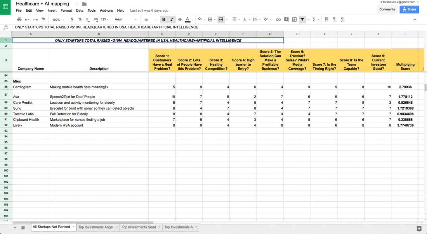Click the Print icon in the toolbar
The height and width of the screenshot is (234, 427).
pyautogui.click(x=19, y=19)
